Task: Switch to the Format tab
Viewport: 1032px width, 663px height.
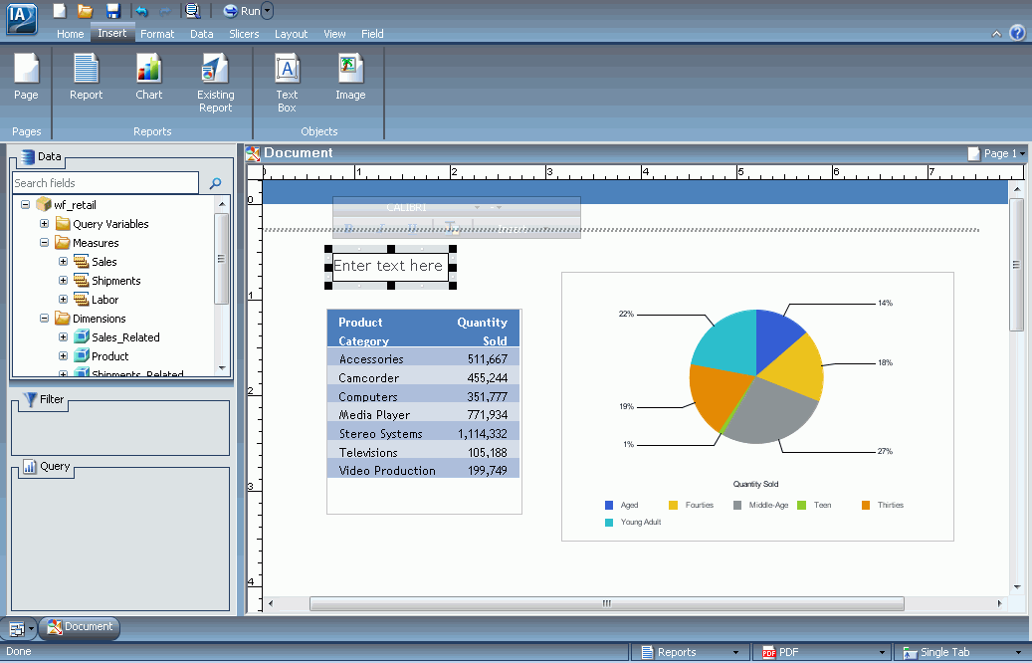Action: pyautogui.click(x=157, y=34)
